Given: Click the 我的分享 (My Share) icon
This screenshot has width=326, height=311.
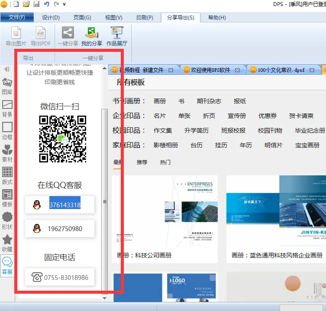Looking at the screenshot, I should pos(91,33).
